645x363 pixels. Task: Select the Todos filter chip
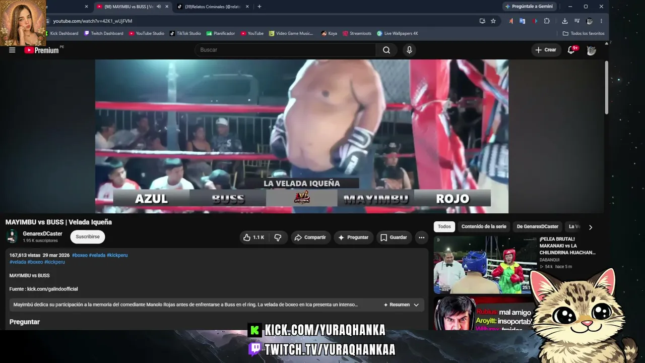(444, 227)
